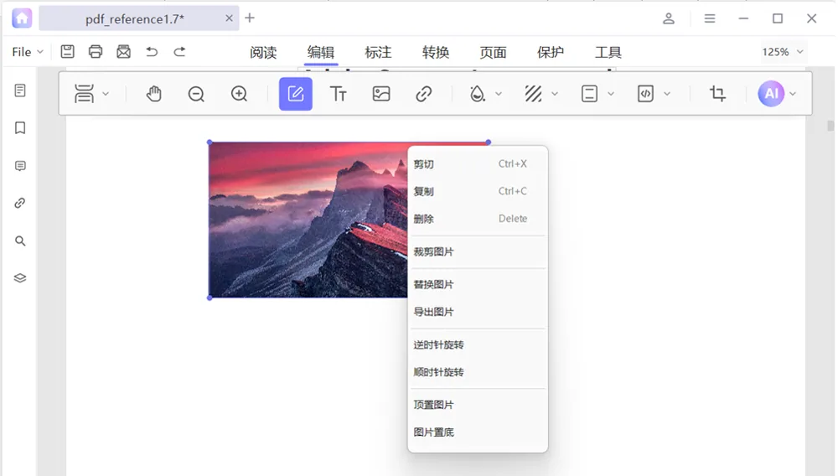This screenshot has width=838, height=476.
Task: Click the header and footer icon
Action: coord(589,94)
